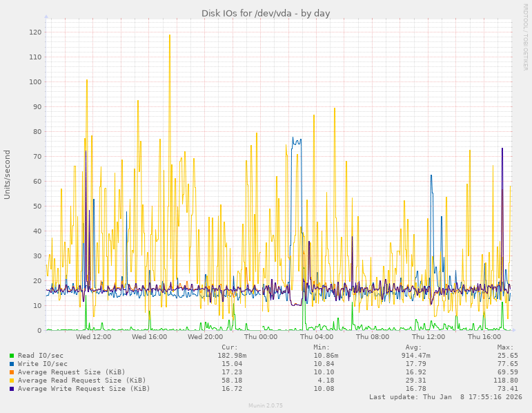This screenshot has width=532, height=413.
Task: Click the y-axis tick label 120
Action: coord(35,32)
